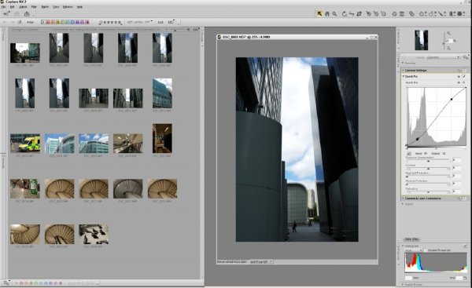Open the Filter menu
Viewport: 472px width, 288px height.
[34, 7]
